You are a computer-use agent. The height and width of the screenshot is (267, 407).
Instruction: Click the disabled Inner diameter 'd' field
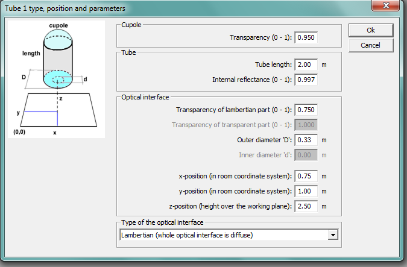(x=306, y=155)
